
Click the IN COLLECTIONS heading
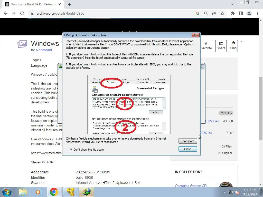click(x=189, y=172)
